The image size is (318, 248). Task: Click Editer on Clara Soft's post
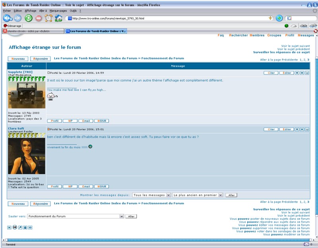click(x=287, y=129)
